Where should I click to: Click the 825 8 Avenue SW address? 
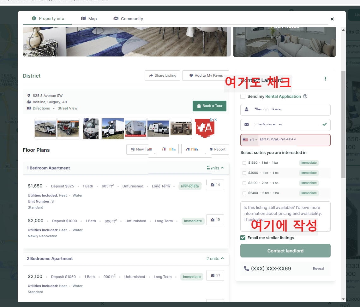point(47,96)
